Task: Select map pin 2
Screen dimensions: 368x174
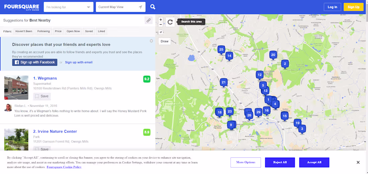Action: [285, 64]
